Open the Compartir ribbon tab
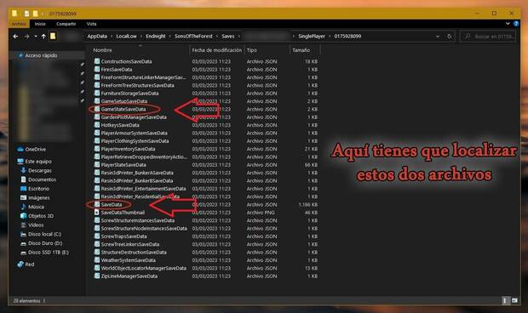The image size is (528, 313). [66, 24]
